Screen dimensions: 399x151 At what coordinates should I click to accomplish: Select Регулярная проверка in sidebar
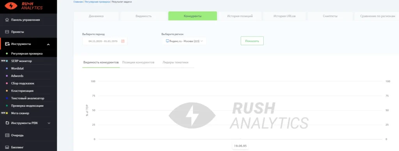[27, 54]
